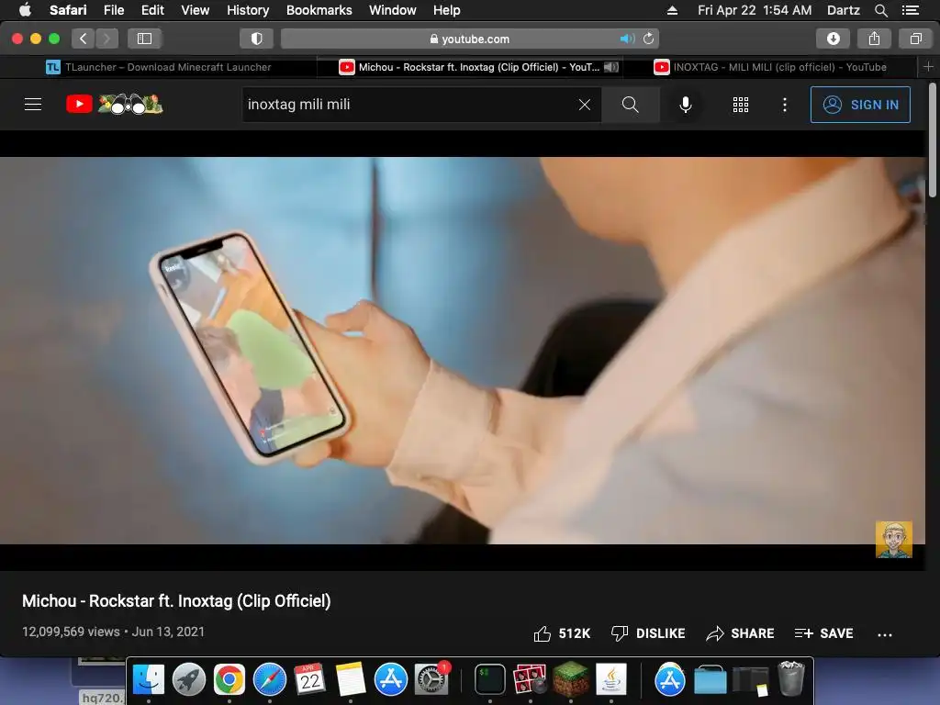
Task: Switch to the INOXTAG MILI MILI tab
Action: pyautogui.click(x=770, y=67)
